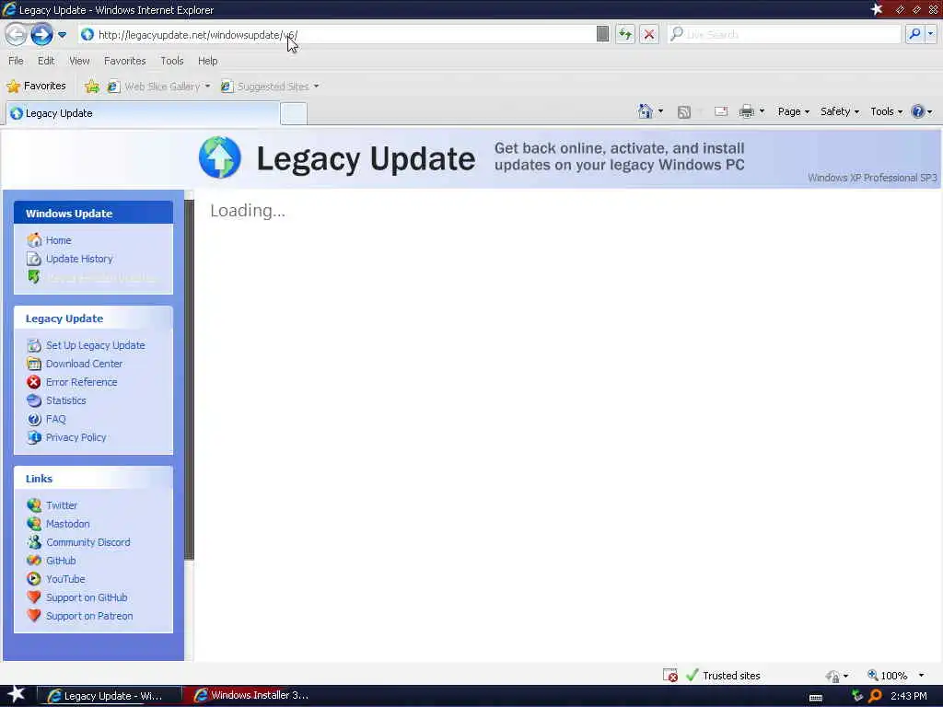The height and width of the screenshot is (707, 943).
Task: Click the Statistics disk icon
Action: pos(34,400)
